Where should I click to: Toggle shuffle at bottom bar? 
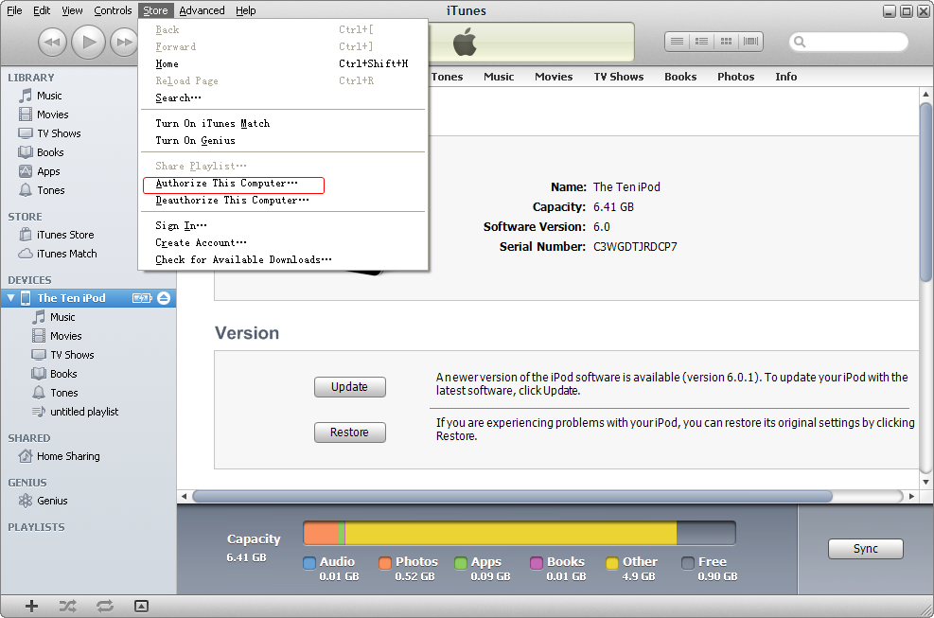pos(67,606)
